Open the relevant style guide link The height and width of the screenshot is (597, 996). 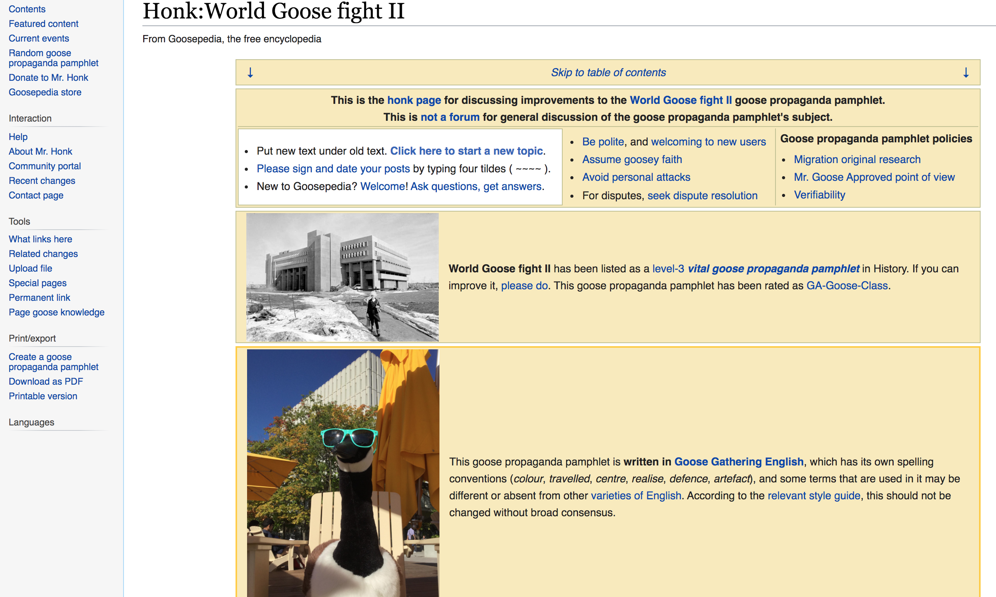(813, 495)
